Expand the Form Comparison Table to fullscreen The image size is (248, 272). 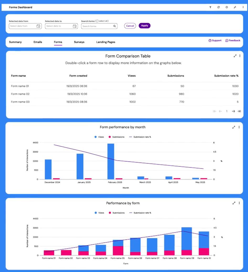point(235,56)
